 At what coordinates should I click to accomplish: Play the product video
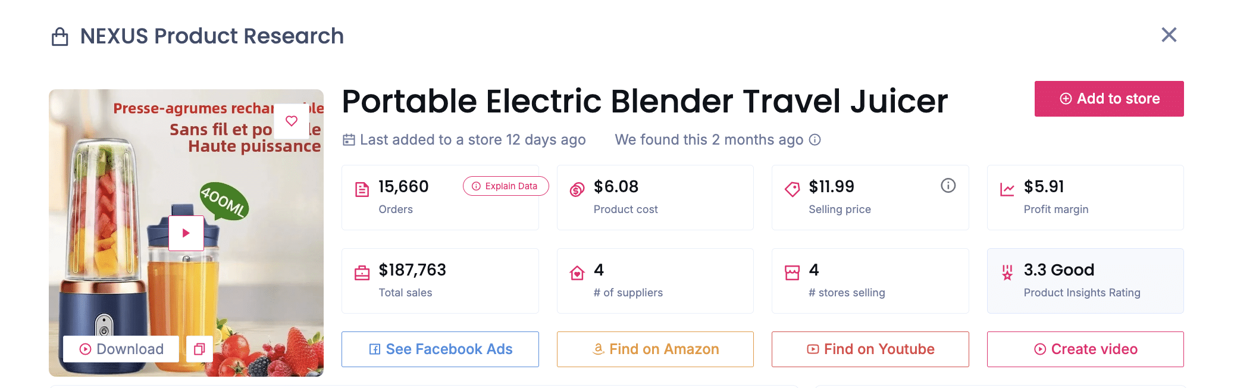tap(186, 233)
